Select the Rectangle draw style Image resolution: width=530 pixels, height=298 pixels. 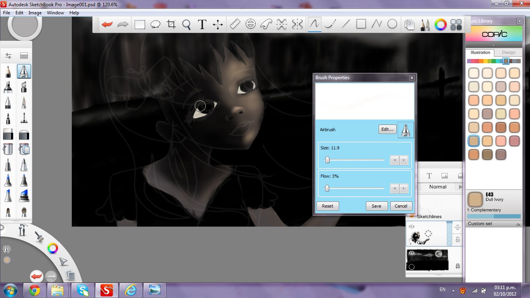point(361,24)
